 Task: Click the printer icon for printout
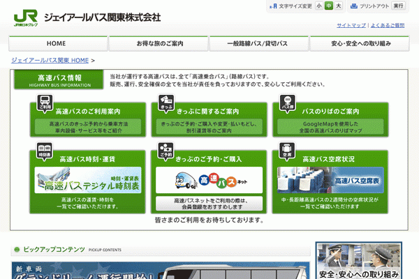(x=354, y=6)
